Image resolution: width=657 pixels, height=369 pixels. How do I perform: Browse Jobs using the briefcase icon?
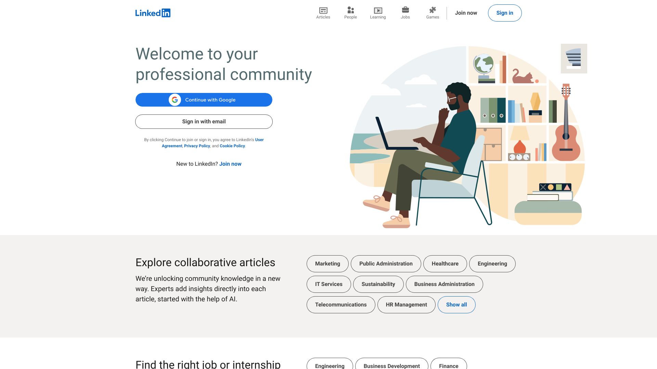click(x=405, y=10)
